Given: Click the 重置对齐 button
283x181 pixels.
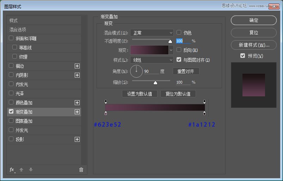Looking at the screenshot, I should click(x=186, y=71).
